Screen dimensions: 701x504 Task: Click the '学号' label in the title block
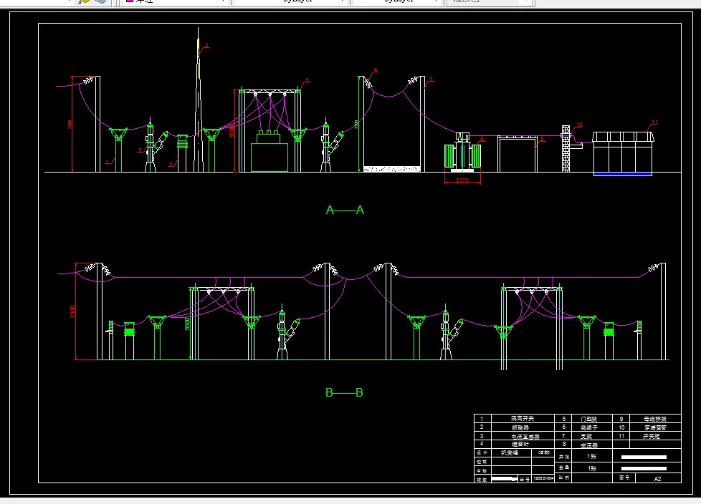[x=525, y=479]
